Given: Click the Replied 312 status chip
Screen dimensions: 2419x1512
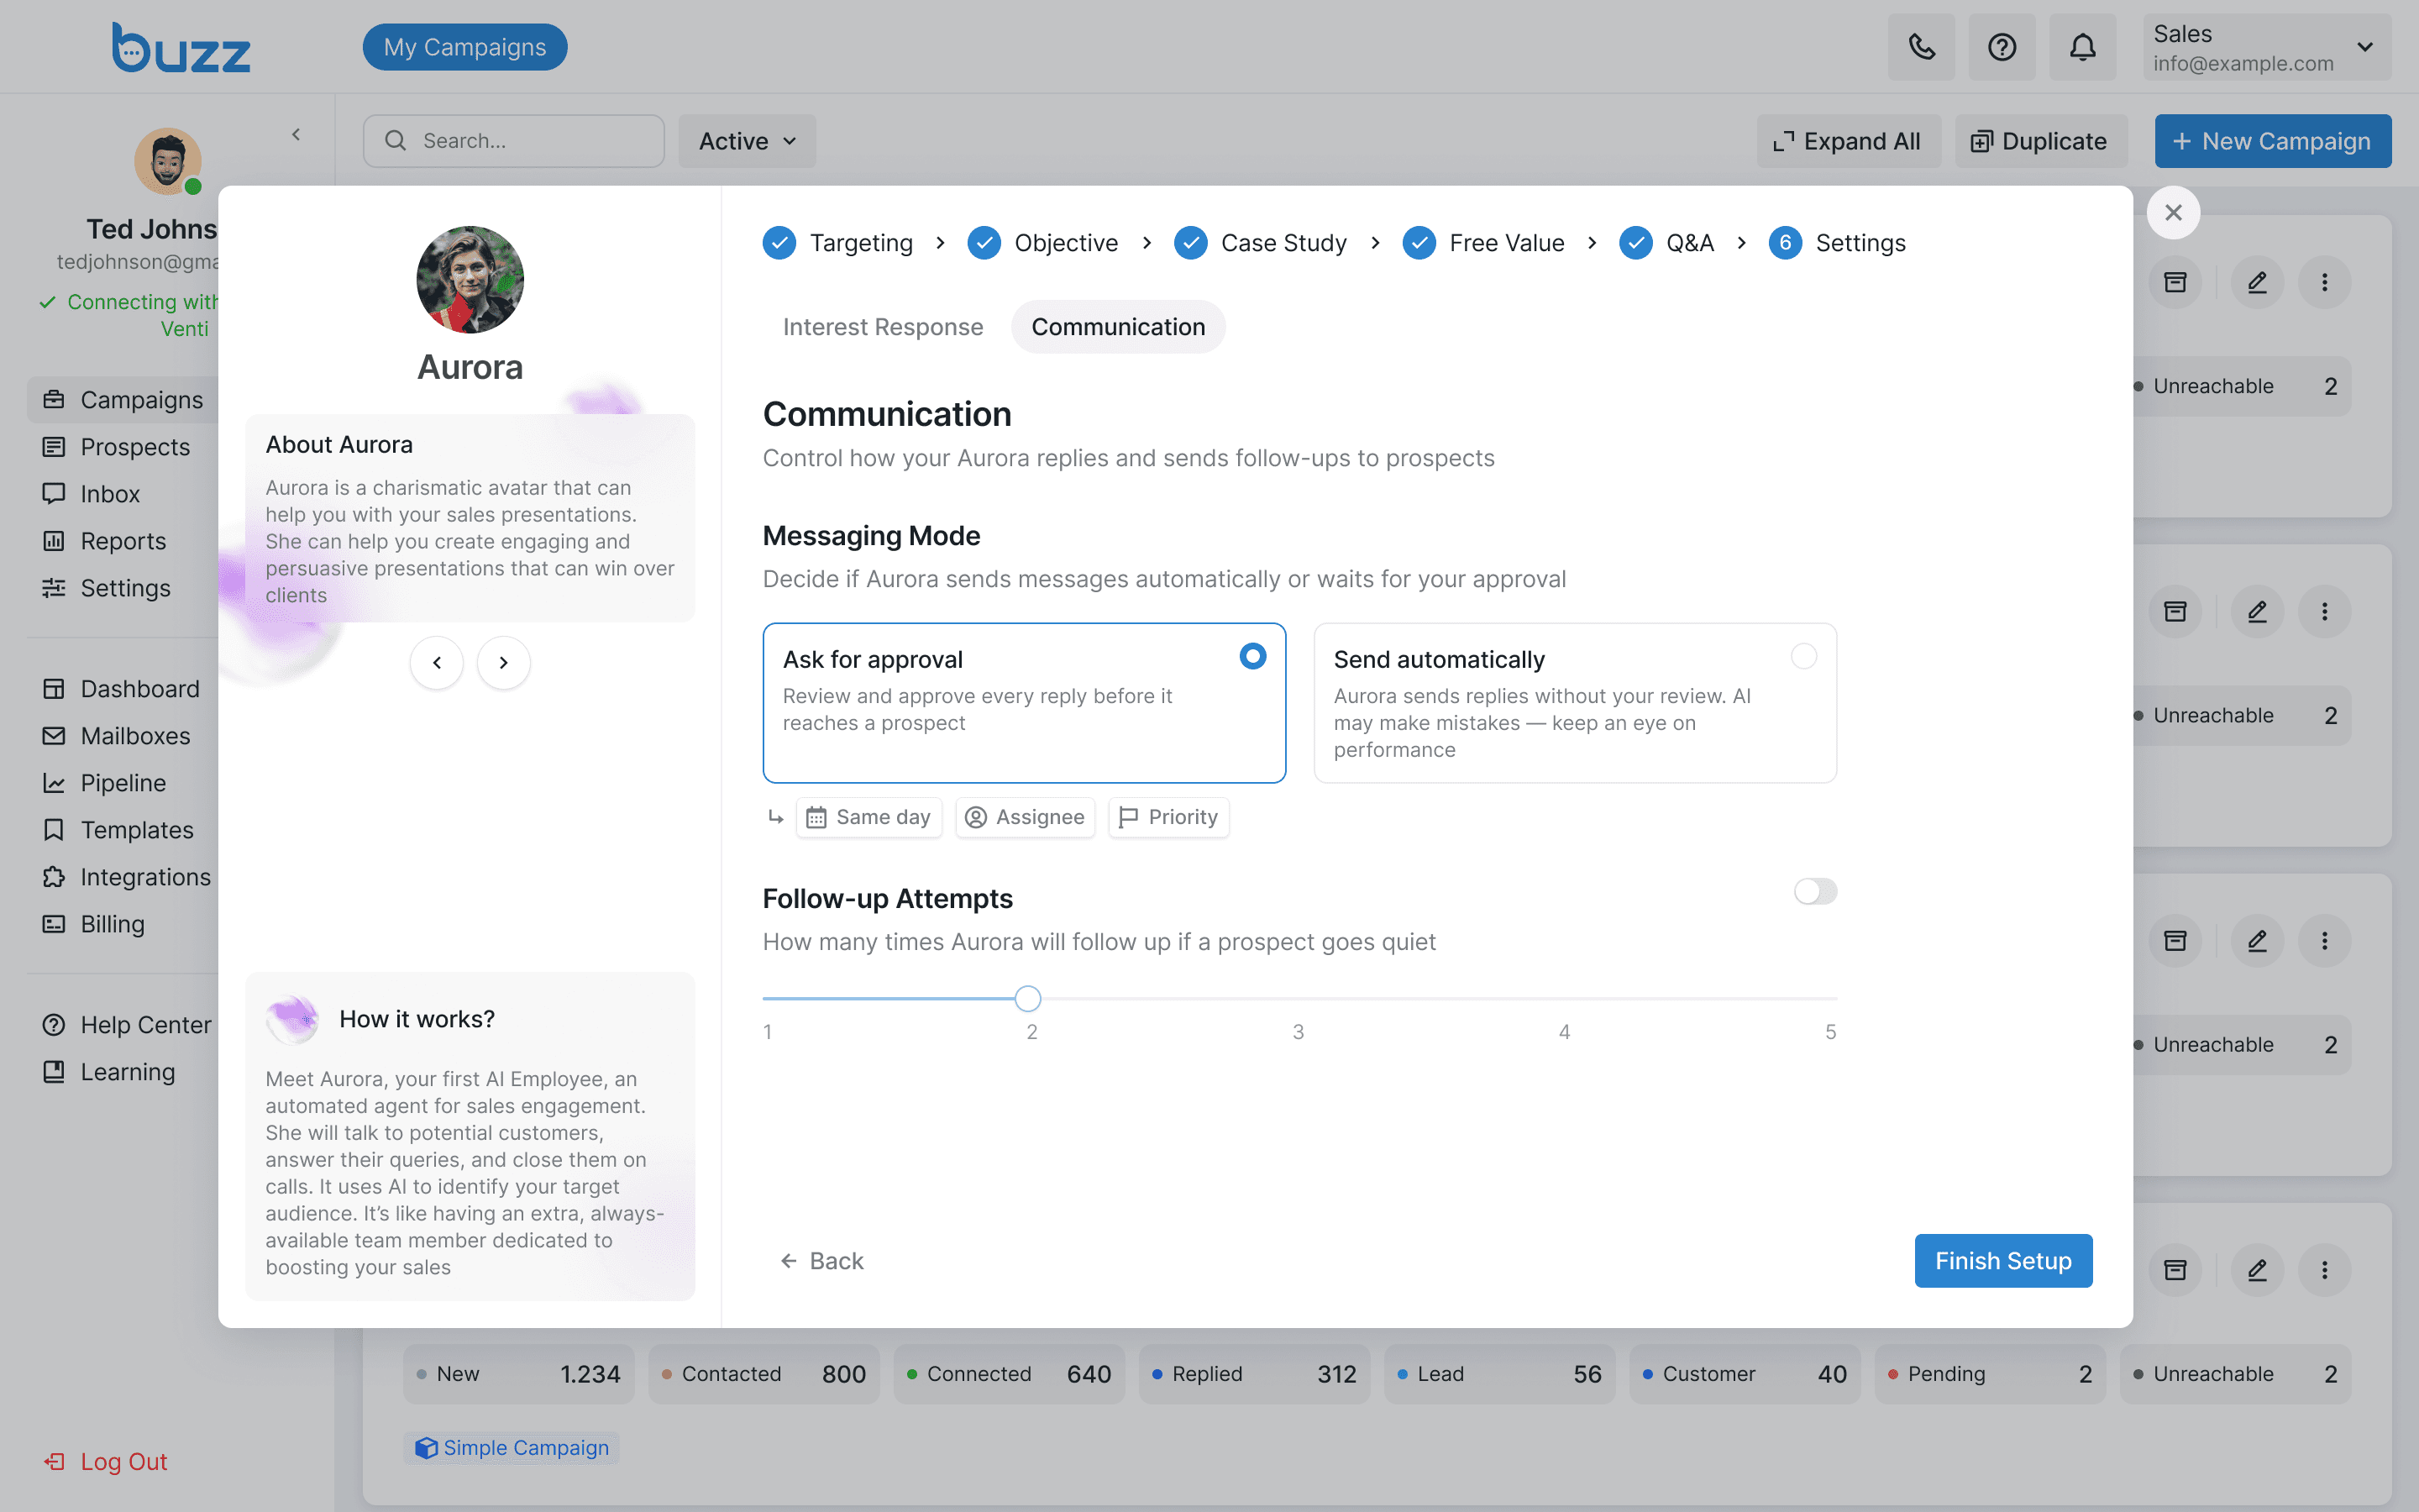Looking at the screenshot, I should coord(1253,1374).
